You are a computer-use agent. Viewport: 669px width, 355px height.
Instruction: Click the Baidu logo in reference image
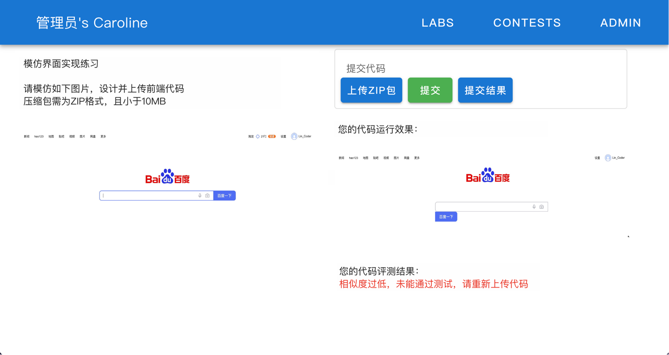[x=168, y=177]
